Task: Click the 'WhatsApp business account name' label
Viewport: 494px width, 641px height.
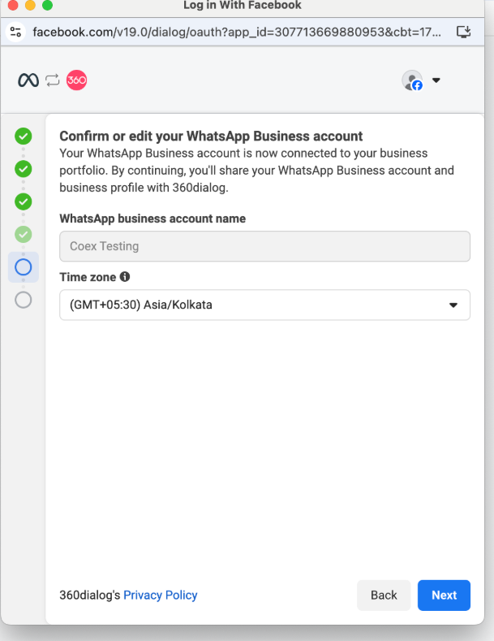Action: coord(152,219)
